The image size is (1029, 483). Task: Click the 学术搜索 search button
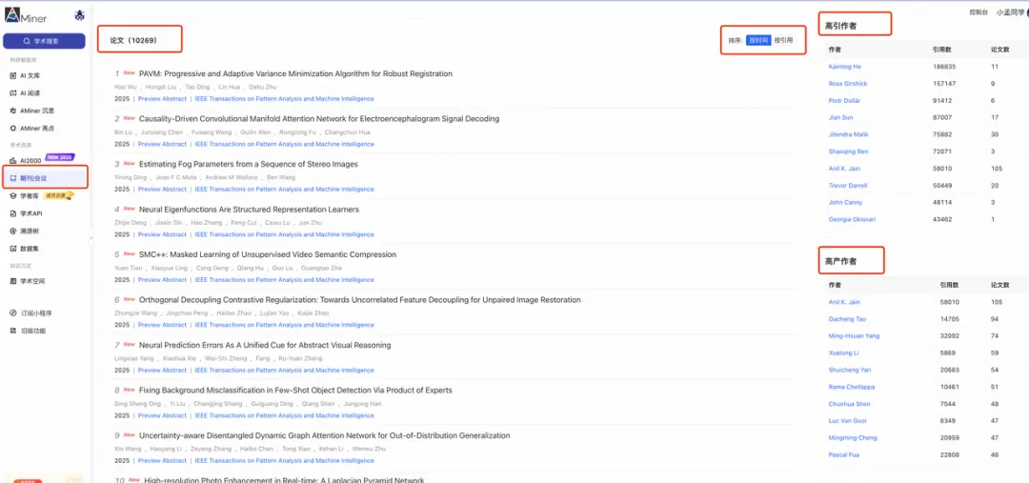44,41
